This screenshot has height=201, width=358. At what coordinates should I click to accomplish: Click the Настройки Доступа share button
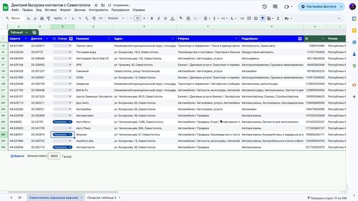pos(318,7)
